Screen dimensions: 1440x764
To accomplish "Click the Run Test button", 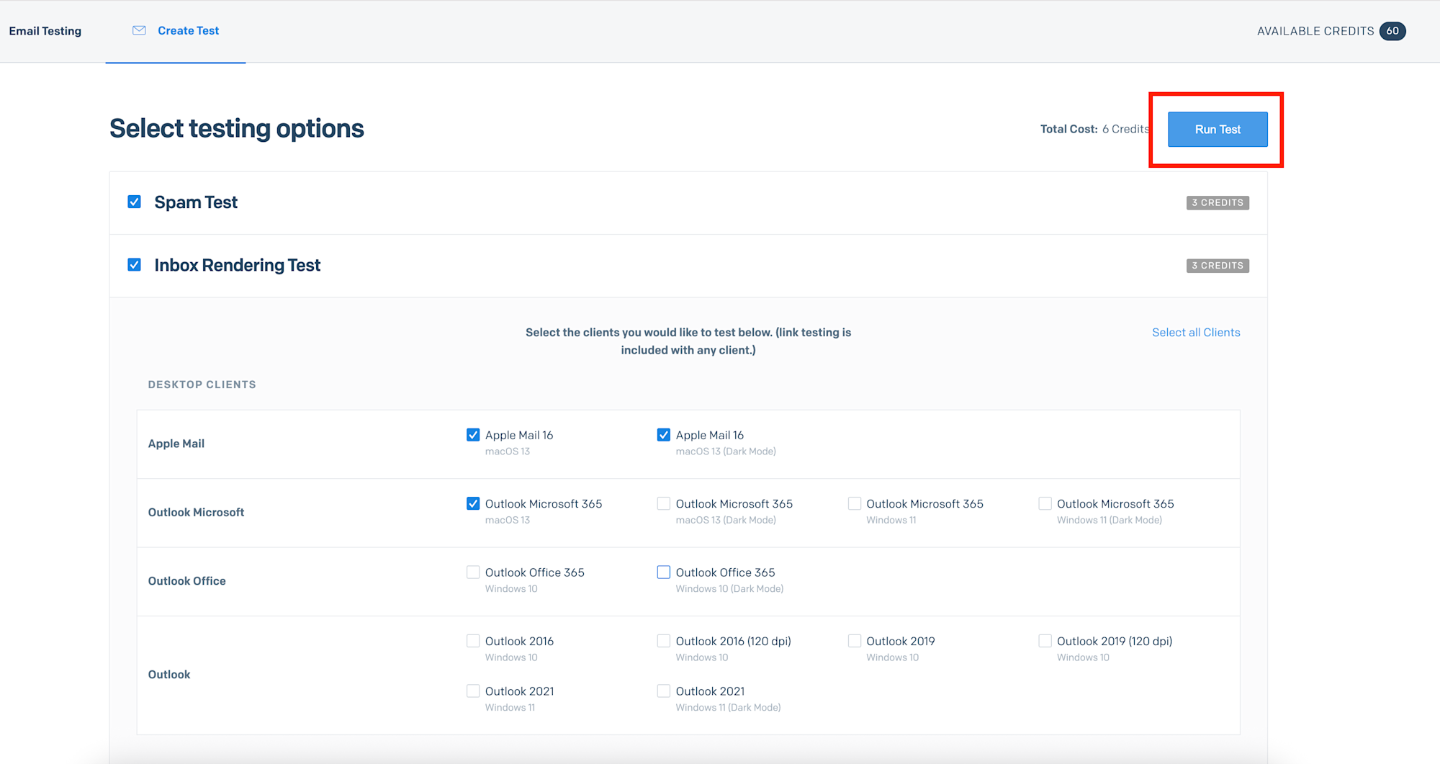I will coord(1217,130).
